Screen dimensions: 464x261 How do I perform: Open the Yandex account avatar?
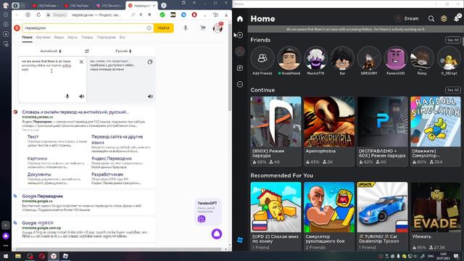click(x=217, y=28)
